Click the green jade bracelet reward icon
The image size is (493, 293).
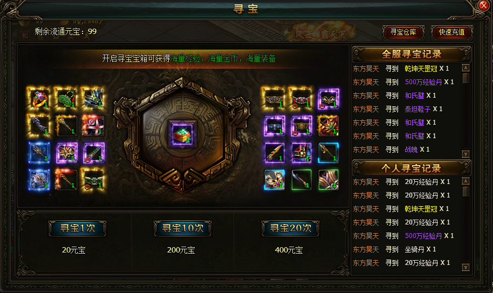66,98
